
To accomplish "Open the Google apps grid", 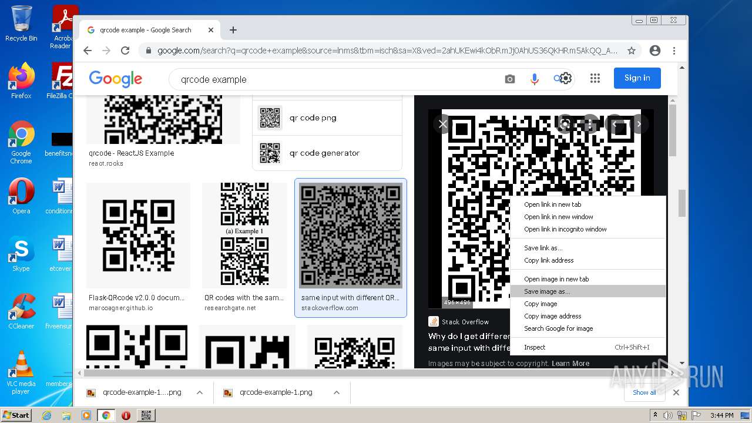I will click(x=595, y=78).
